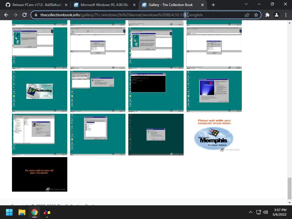The height and width of the screenshot is (219, 292).
Task: Click the browser forward arrow
Action: (15, 15)
